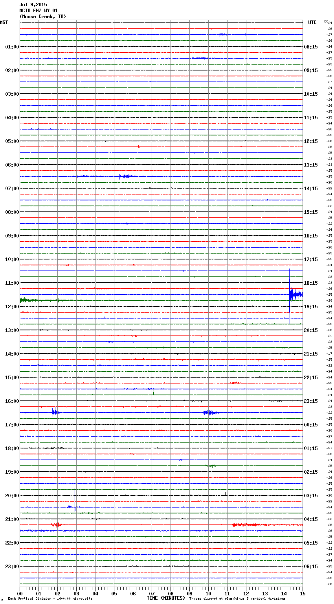334x604 pixels.
Task: Click the UTC timezone column header
Action: [x=312, y=22]
